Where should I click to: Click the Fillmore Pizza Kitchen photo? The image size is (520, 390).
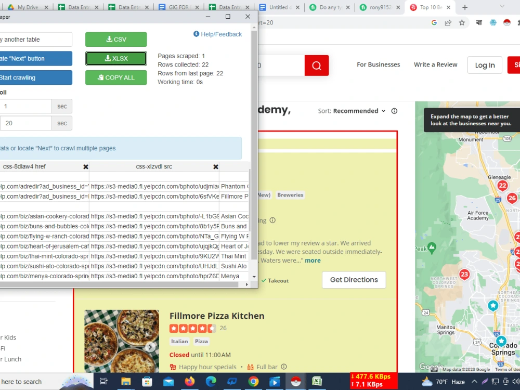click(x=122, y=341)
